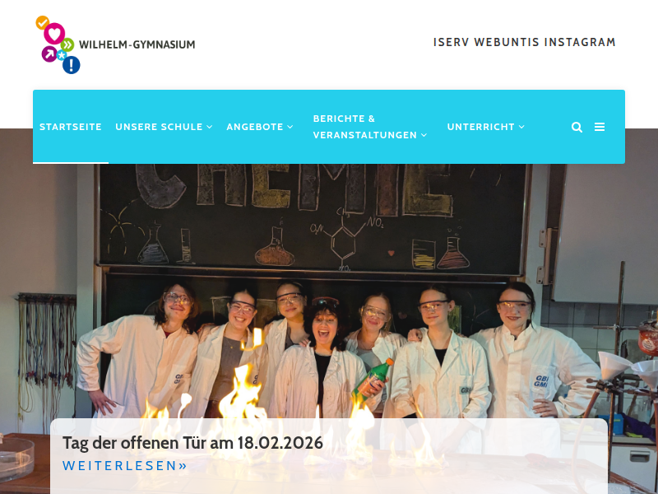Click the green double-arrow logo circle
Image resolution: width=658 pixels, height=494 pixels.
click(x=67, y=44)
